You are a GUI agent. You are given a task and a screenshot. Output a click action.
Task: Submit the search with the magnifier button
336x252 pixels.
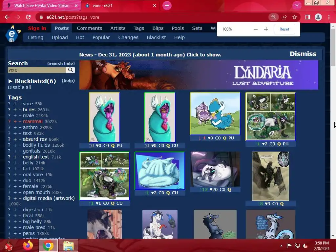70,70
